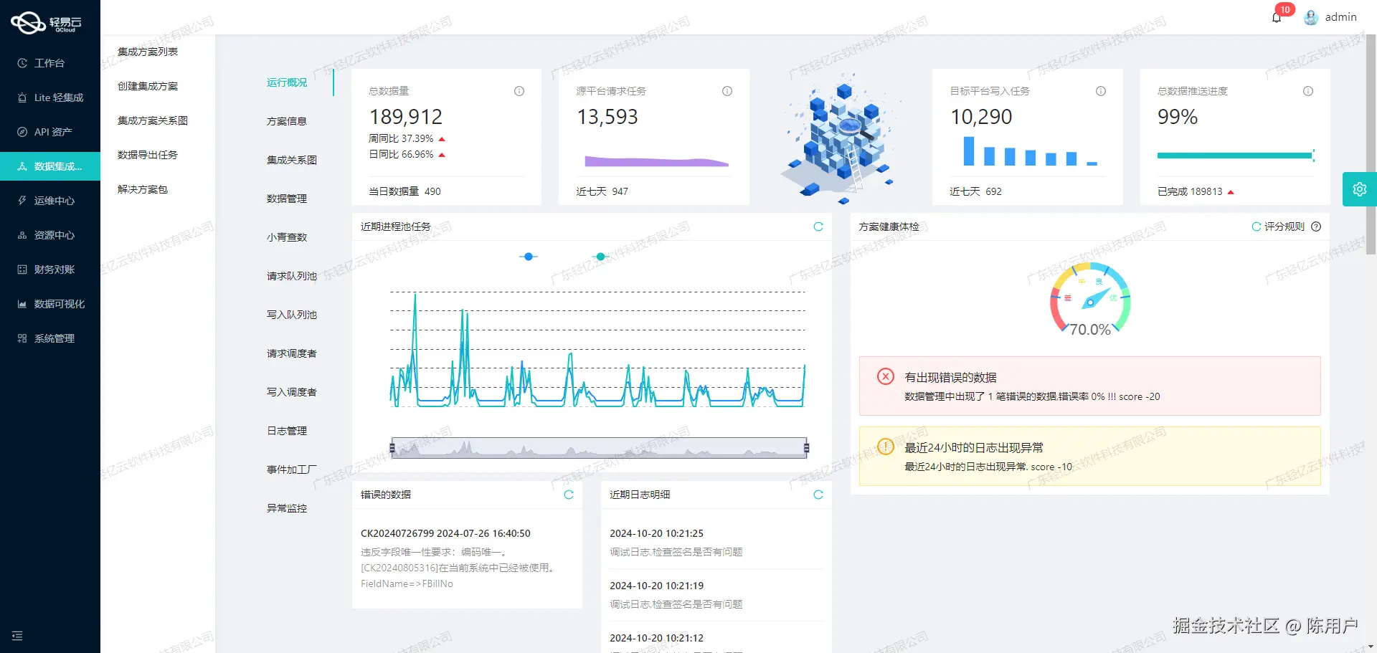
Task: Open the 数据可视化 sidebar section
Action: click(x=50, y=303)
